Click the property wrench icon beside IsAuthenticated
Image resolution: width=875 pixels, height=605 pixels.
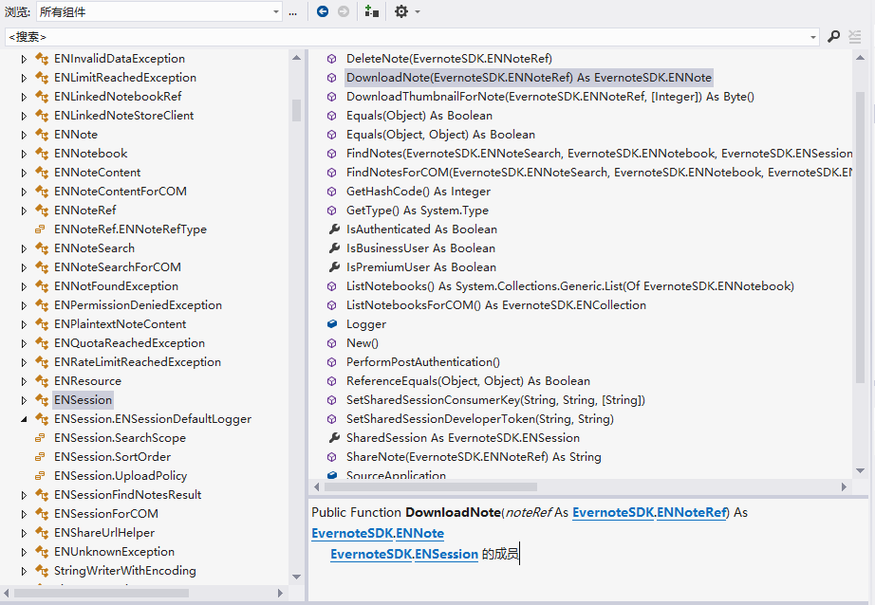(x=334, y=229)
